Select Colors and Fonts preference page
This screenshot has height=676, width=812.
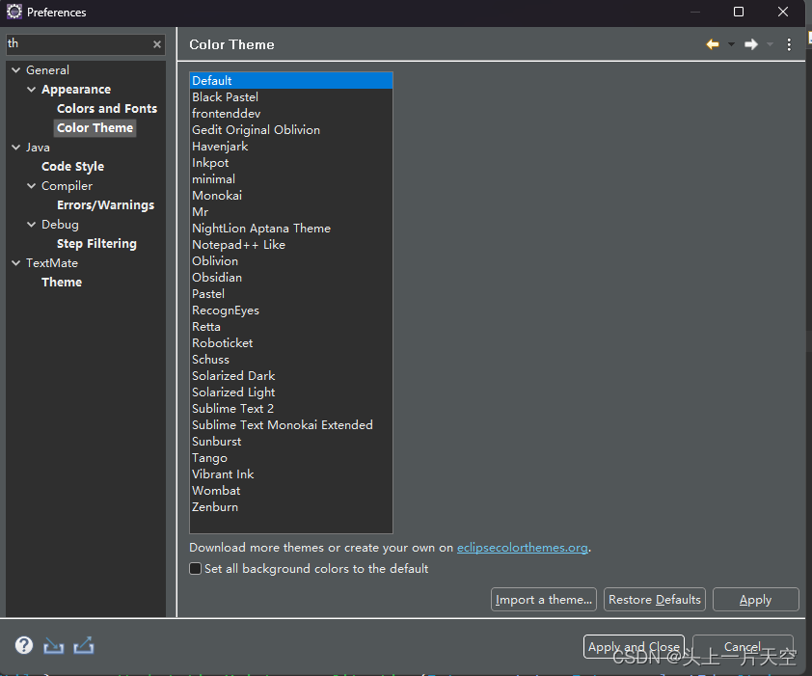107,108
